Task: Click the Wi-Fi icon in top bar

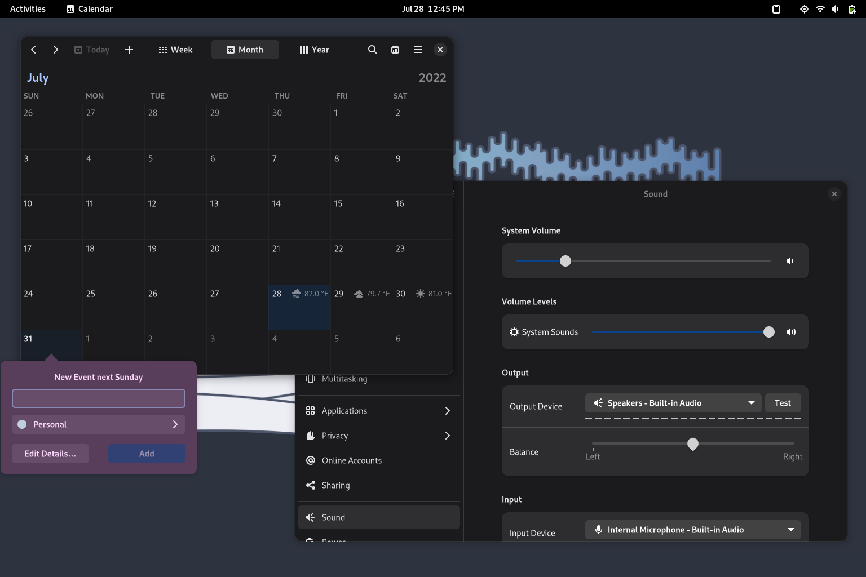Action: [x=820, y=9]
